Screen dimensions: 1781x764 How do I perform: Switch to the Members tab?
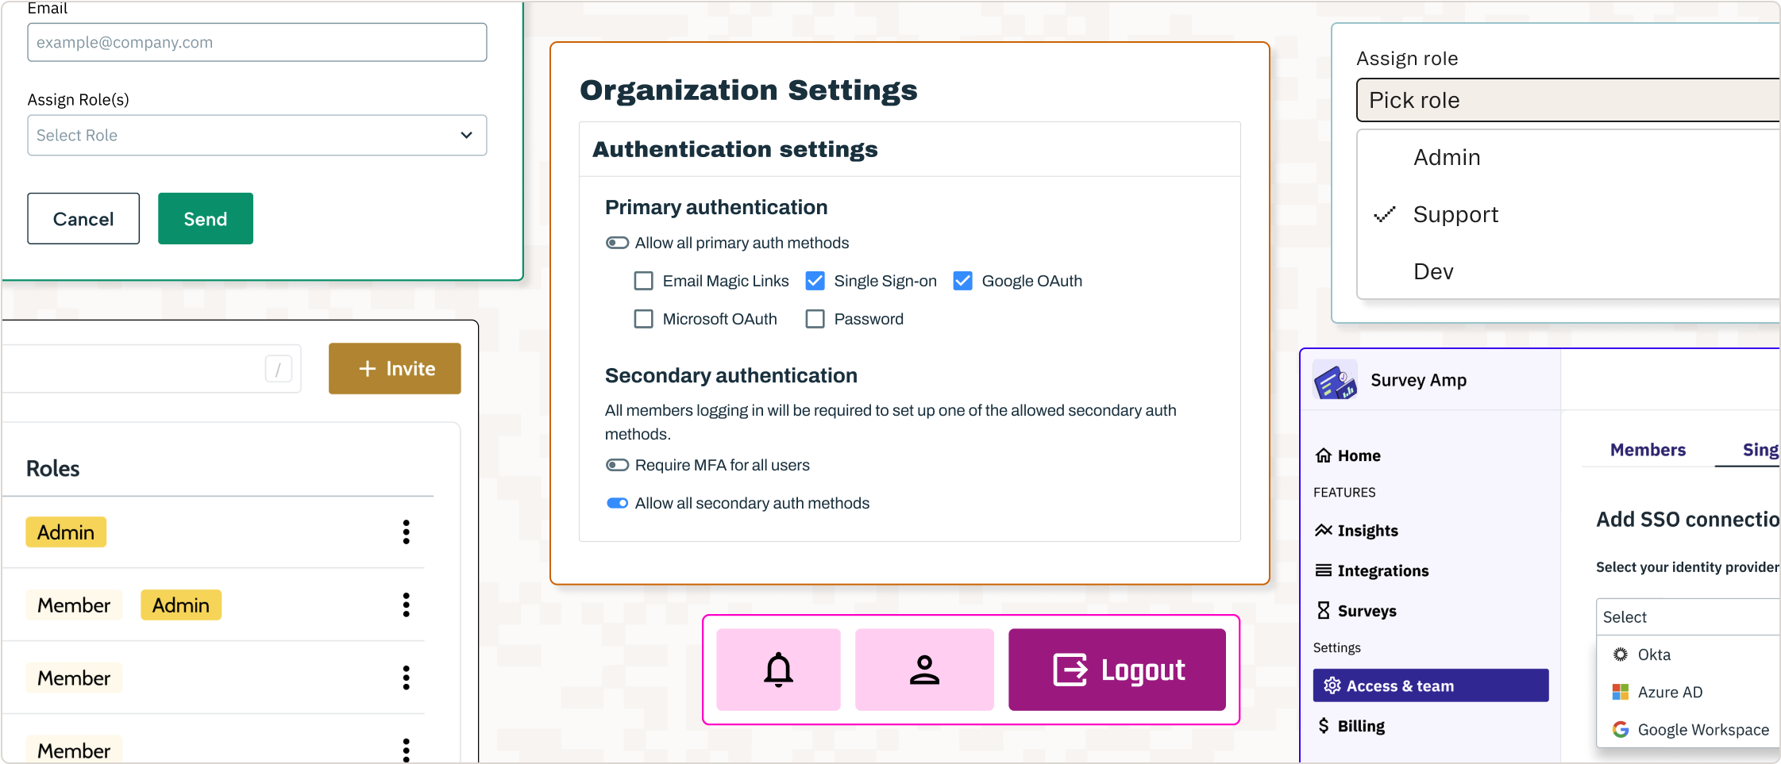[1648, 450]
